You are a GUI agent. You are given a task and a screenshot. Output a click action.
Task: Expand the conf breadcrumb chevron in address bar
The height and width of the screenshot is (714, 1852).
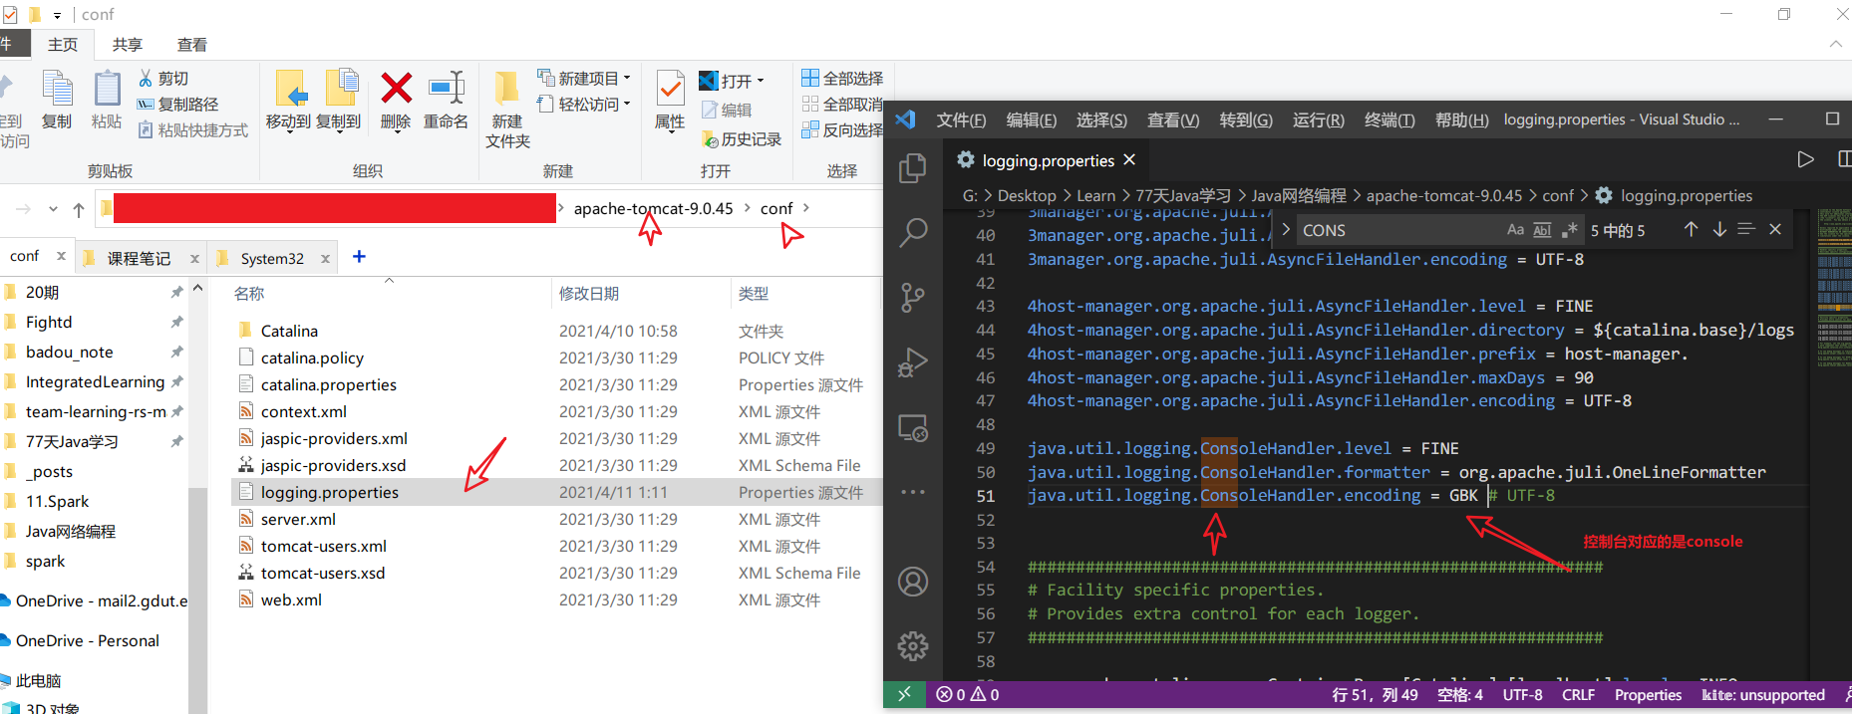pyautogui.click(x=805, y=208)
